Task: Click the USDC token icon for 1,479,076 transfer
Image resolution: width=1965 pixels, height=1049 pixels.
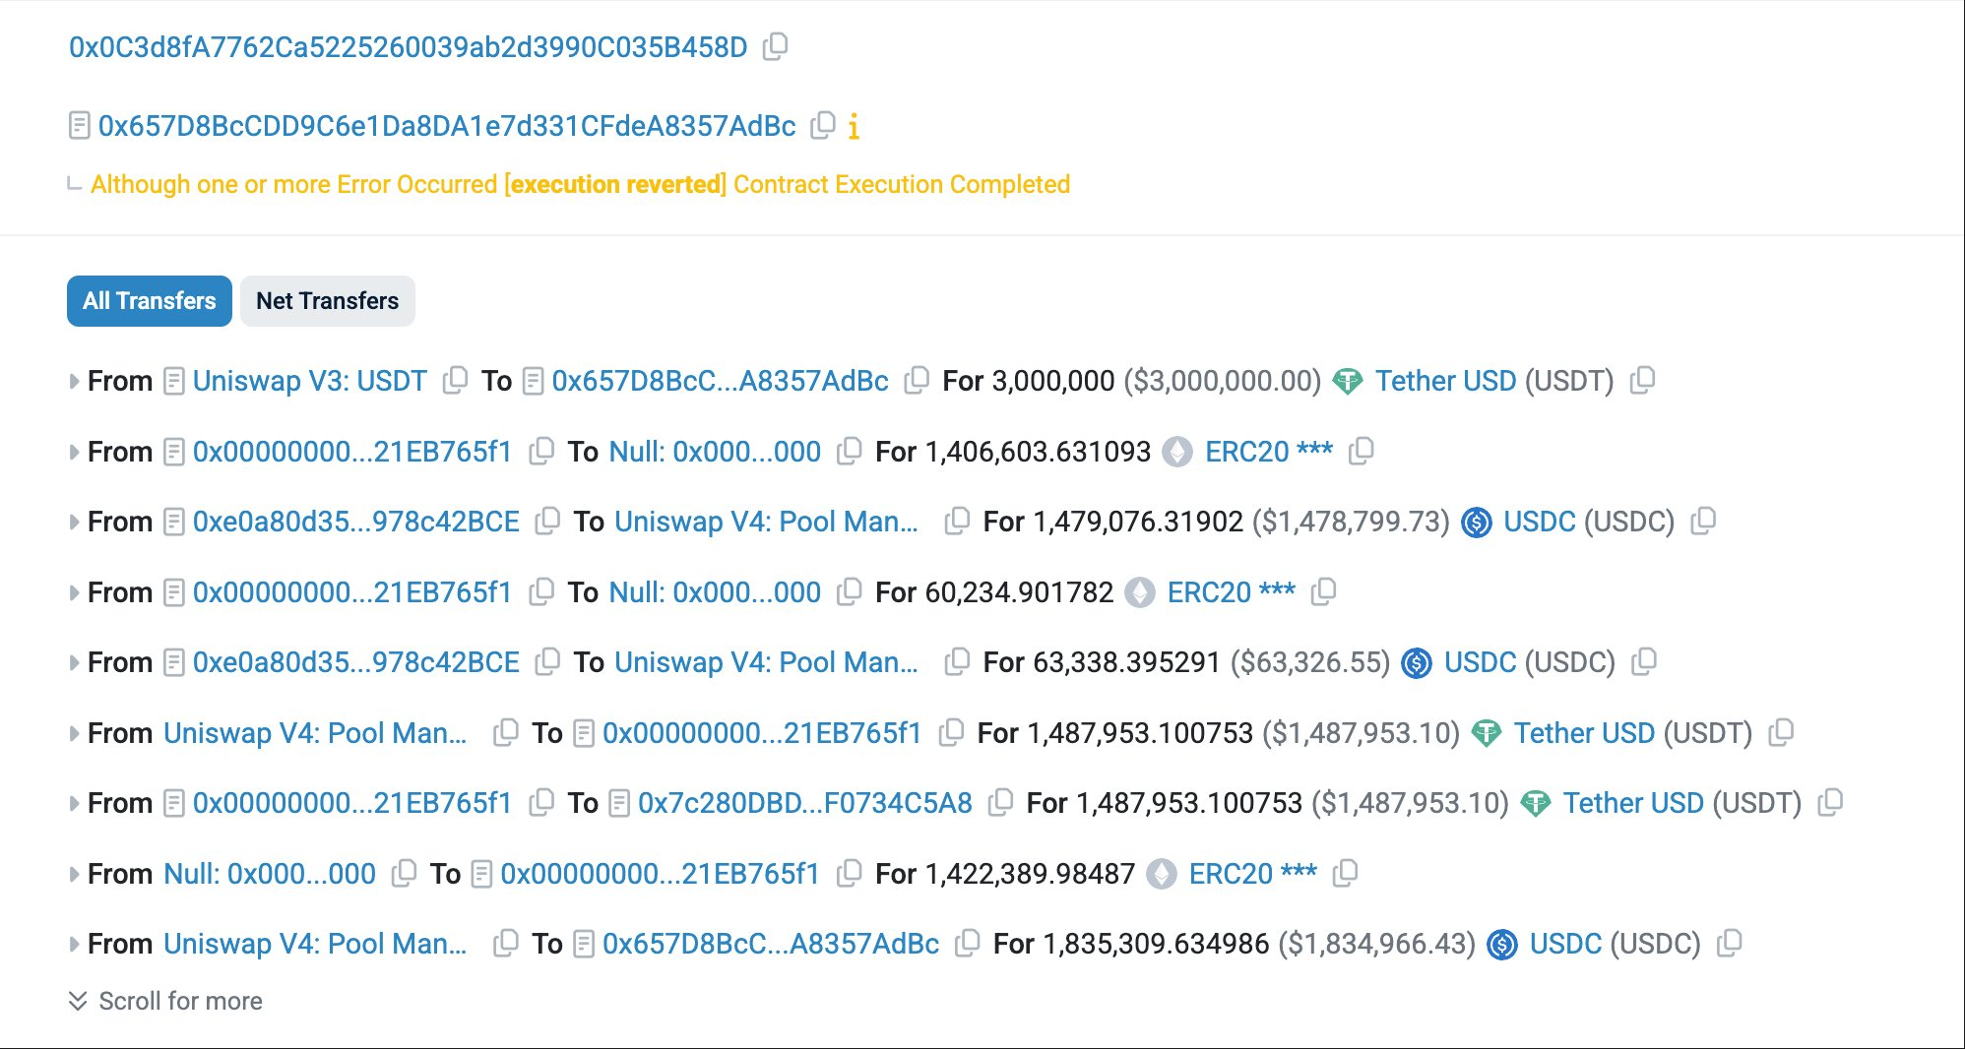Action: pos(1476,523)
